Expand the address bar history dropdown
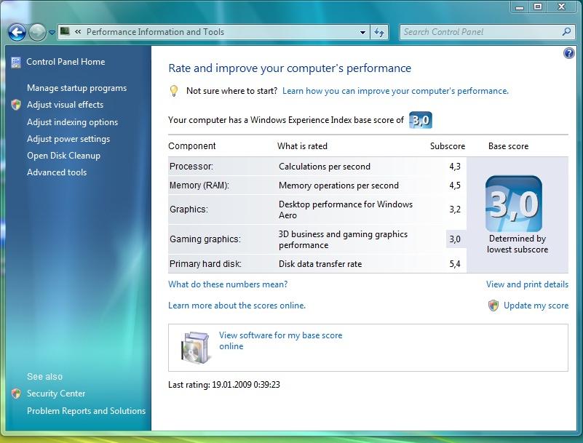Image resolution: width=583 pixels, height=443 pixels. point(363,32)
